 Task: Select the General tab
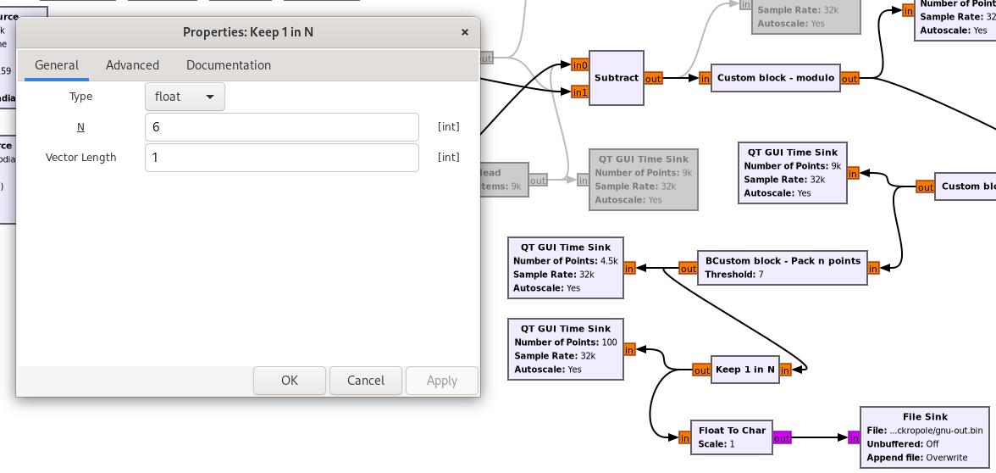(57, 64)
